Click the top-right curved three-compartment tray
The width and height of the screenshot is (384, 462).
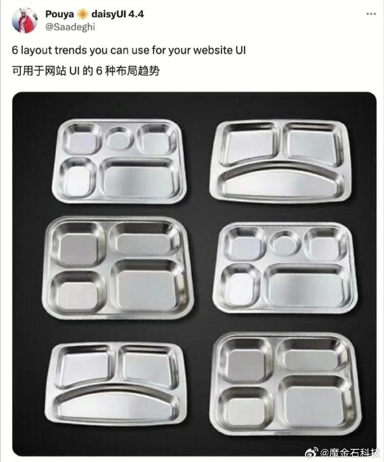tap(280, 161)
